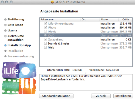This screenshot has width=135, height=100.
Task: Sort by the Größe column header
Action: [126, 20]
